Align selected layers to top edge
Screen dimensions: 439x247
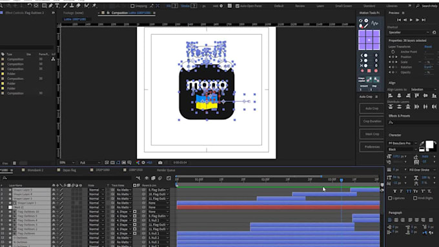click(416, 95)
